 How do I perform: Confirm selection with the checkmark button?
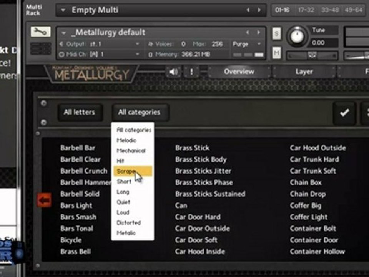point(344,113)
